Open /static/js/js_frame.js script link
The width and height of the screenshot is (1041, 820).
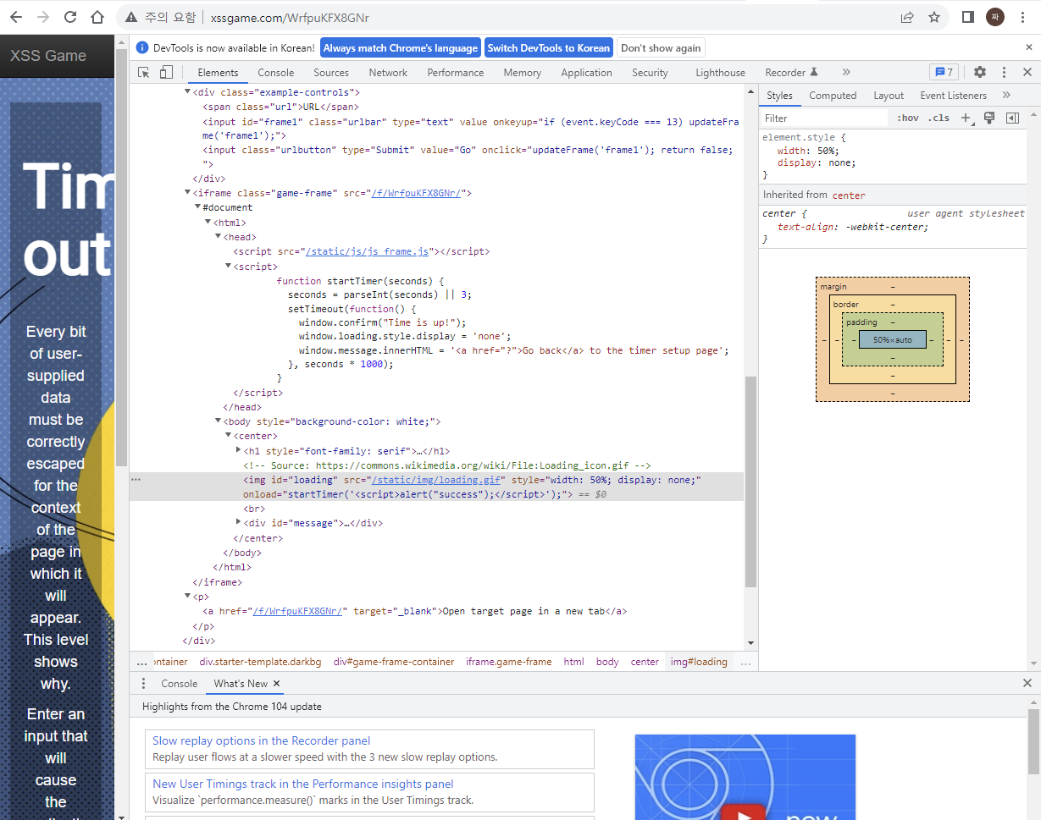pyautogui.click(x=368, y=251)
